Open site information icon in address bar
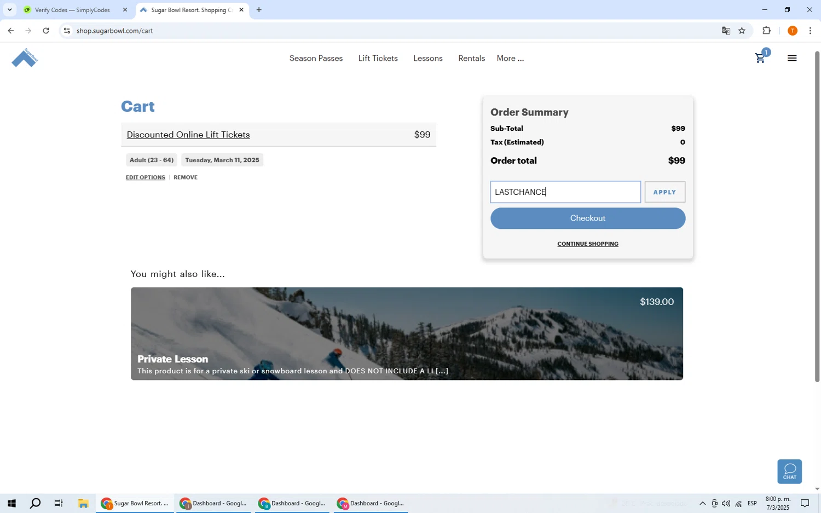This screenshot has height=513, width=821. 67,31
